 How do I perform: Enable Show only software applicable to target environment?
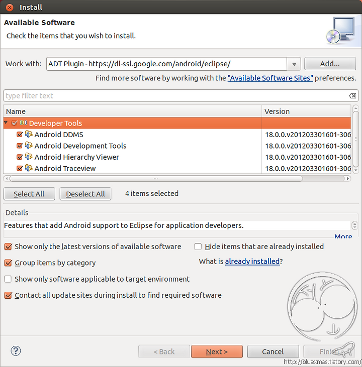coord(8,279)
